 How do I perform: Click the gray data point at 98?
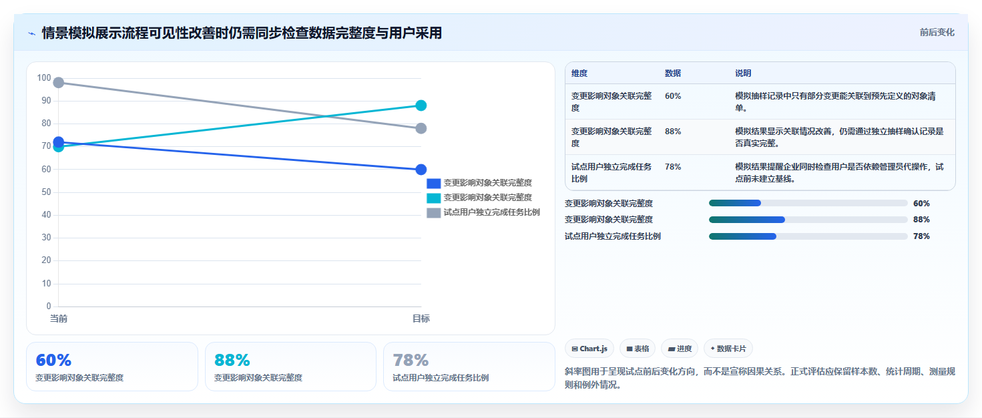click(x=59, y=83)
